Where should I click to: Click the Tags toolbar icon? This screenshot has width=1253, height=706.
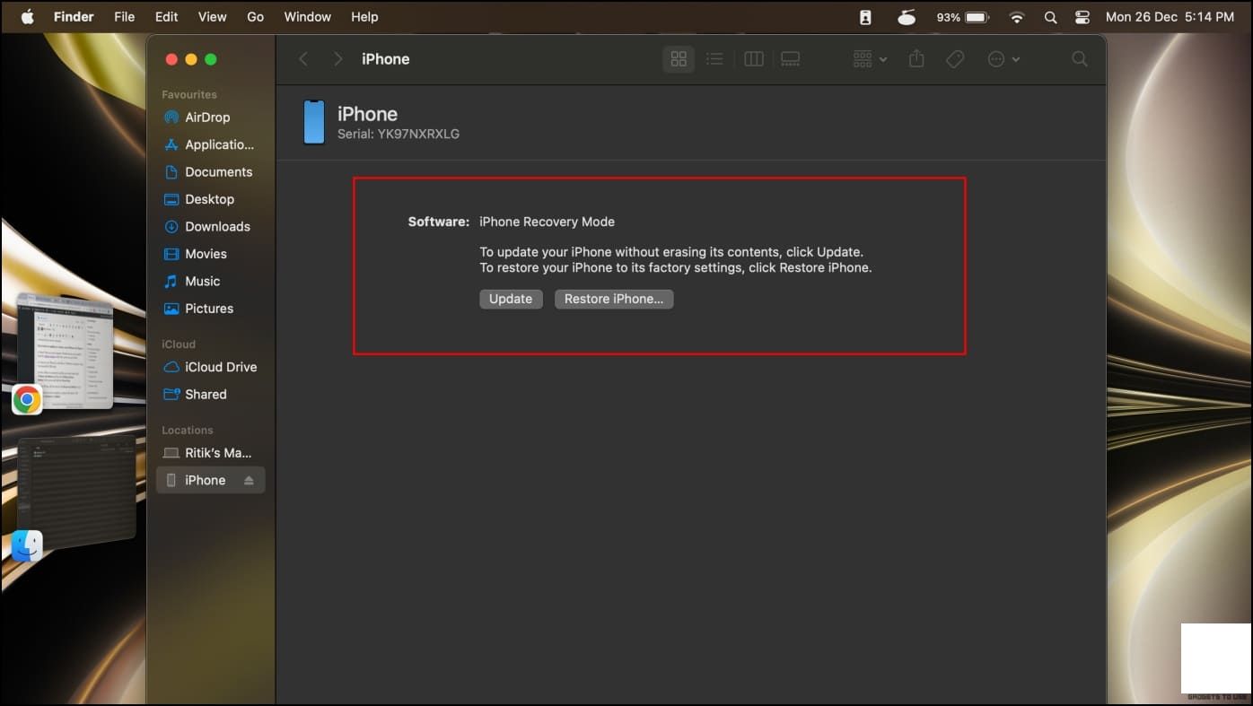(955, 59)
